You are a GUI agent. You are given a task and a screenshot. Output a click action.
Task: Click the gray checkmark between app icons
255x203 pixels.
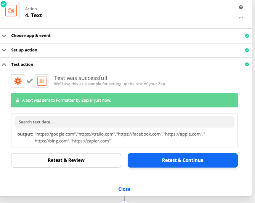pyautogui.click(x=30, y=81)
